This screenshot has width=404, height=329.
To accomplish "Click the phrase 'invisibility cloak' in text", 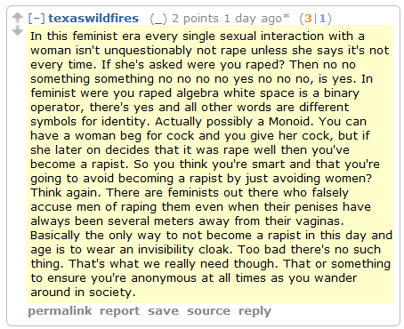I will [184, 250].
